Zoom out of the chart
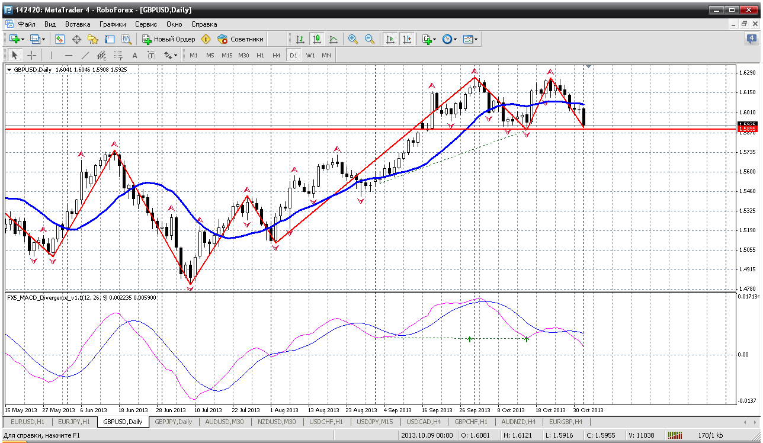Screen dimensions: 763x443 (x=370, y=39)
